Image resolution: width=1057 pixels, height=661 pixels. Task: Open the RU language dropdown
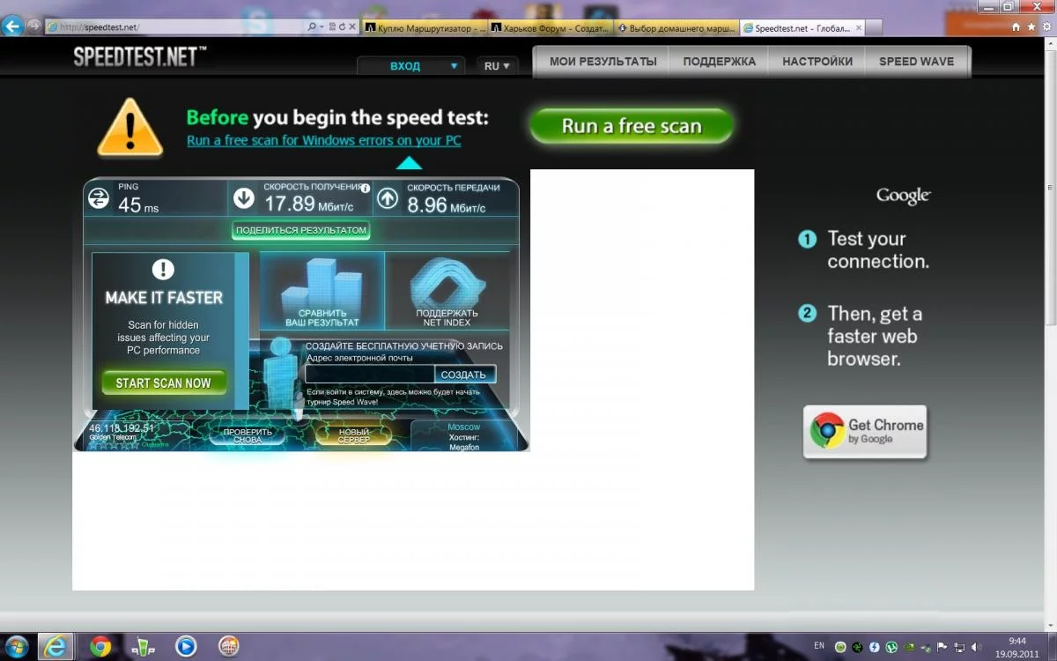(x=497, y=66)
